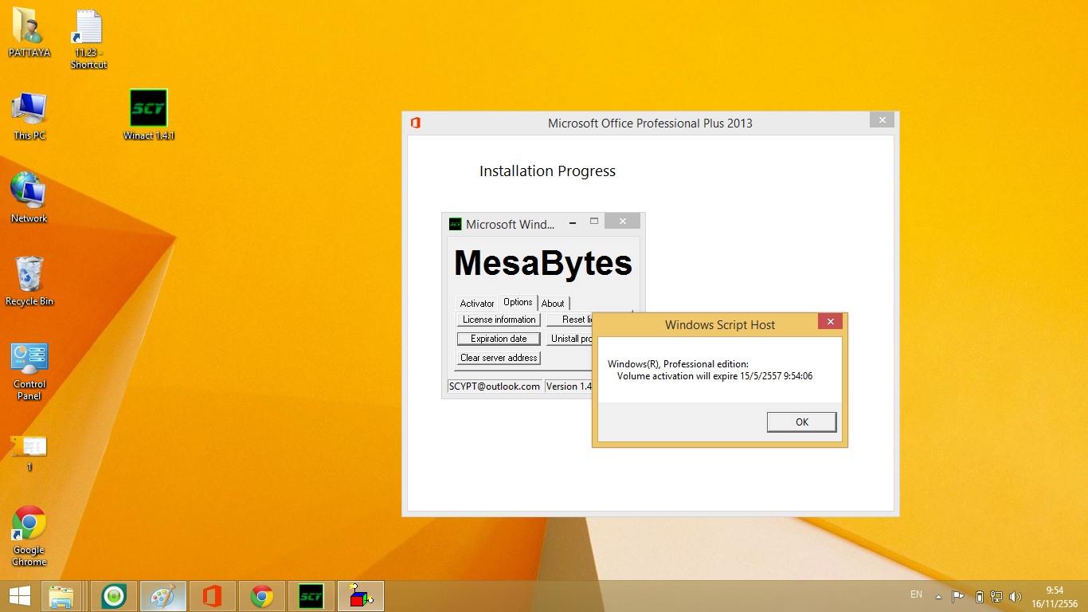Select the Recycle Bin desktop icon
The image size is (1088, 612).
(29, 281)
